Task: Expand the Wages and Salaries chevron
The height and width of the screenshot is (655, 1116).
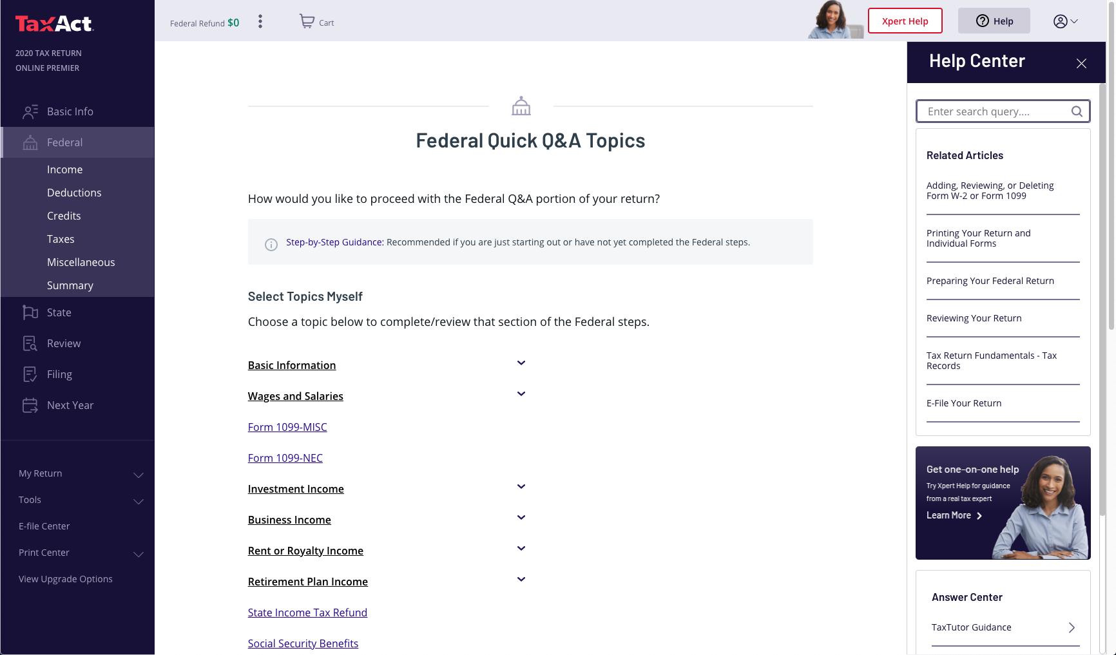Action: pos(521,394)
